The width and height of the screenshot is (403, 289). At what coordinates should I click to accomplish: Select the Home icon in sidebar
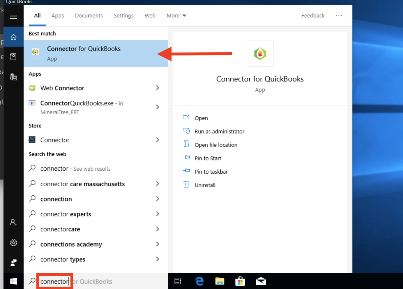13,37
